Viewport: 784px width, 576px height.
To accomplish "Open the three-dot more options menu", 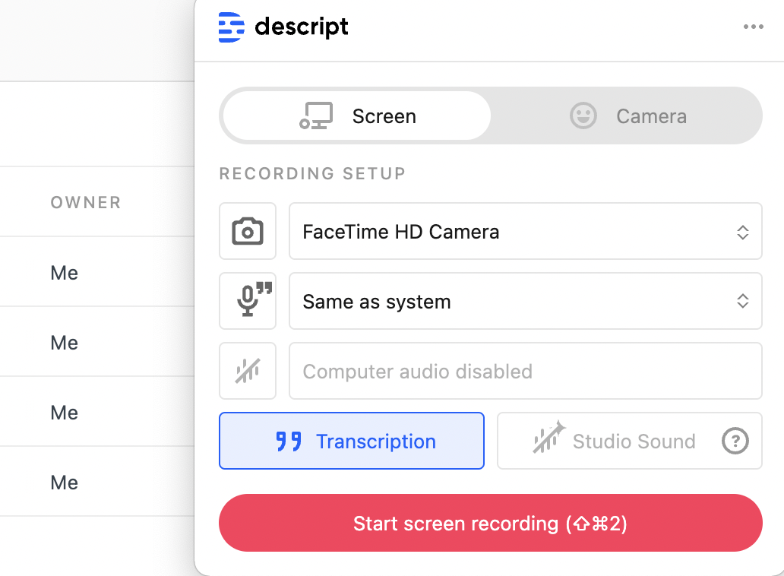I will [753, 27].
